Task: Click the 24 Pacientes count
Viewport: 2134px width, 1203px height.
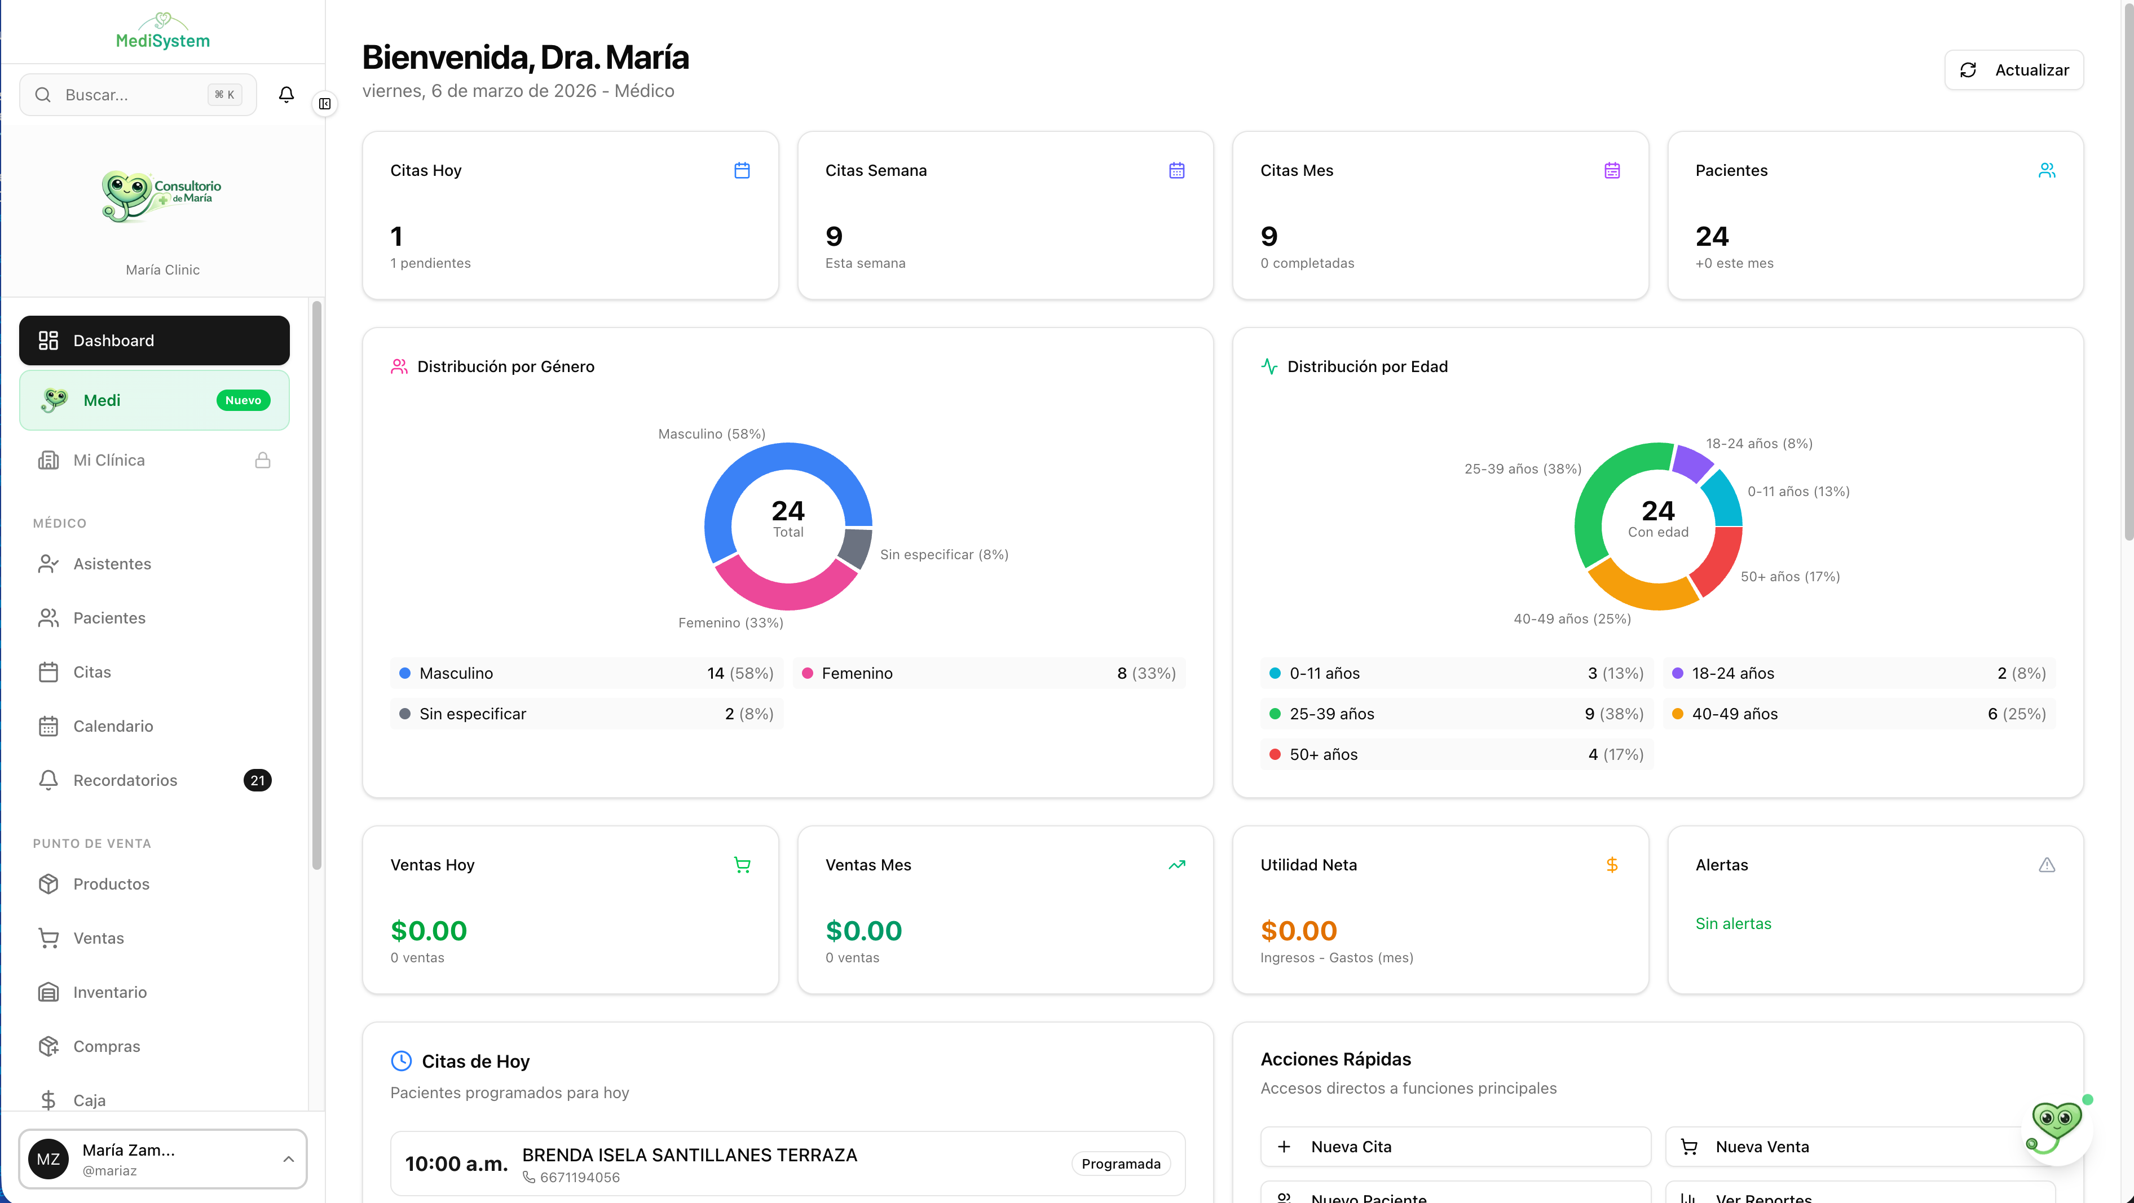Action: [1712, 237]
